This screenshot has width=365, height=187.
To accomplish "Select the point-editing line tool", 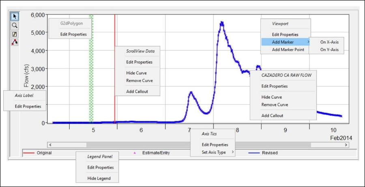I will 15,42.
